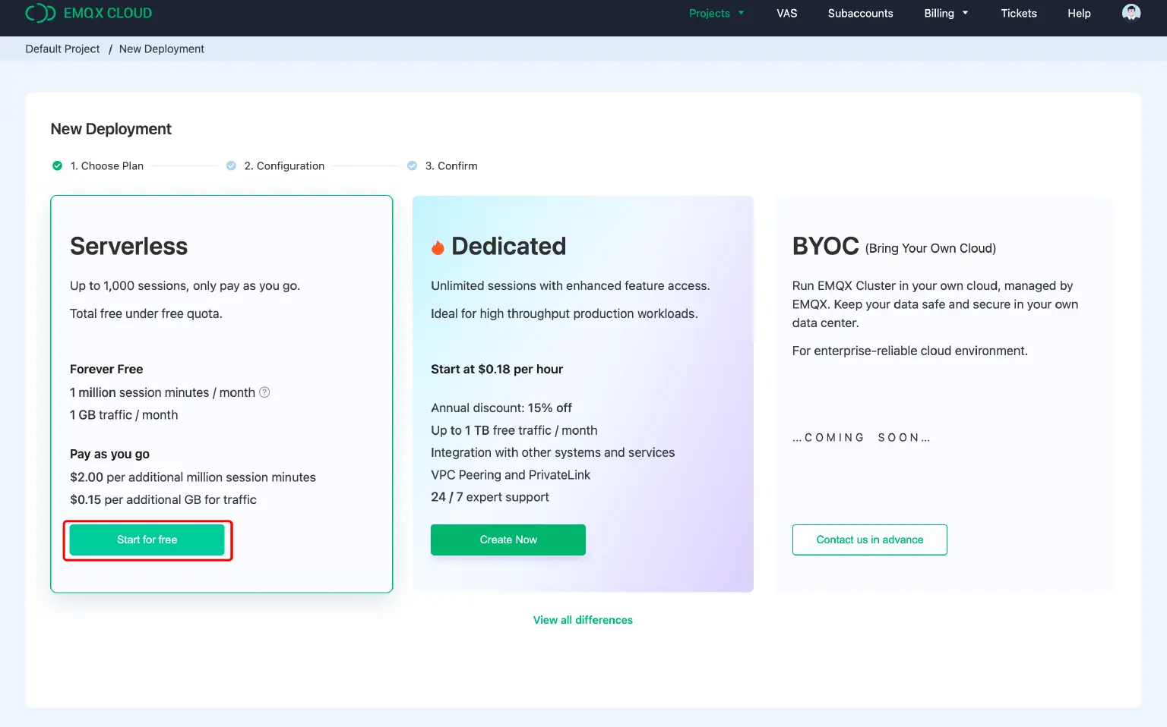This screenshot has height=727, width=1167.
Task: Click the question mark beside session minutes
Action: [264, 392]
